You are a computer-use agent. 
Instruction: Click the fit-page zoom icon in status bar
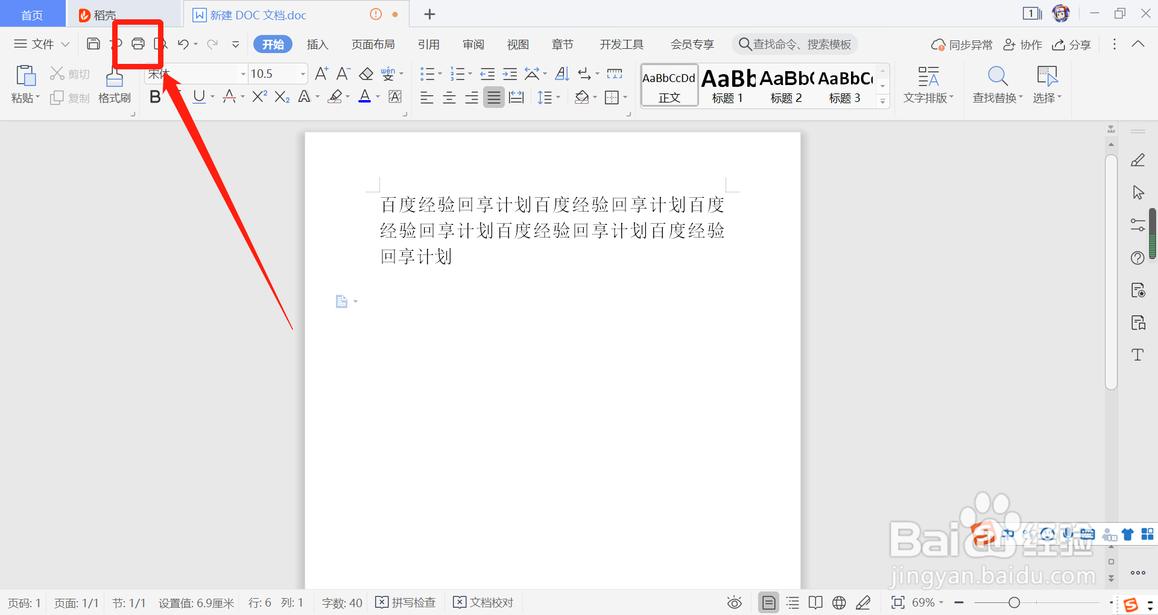point(898,602)
